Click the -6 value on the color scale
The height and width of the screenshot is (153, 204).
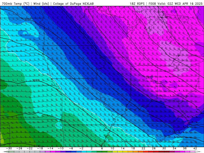coord(71,148)
